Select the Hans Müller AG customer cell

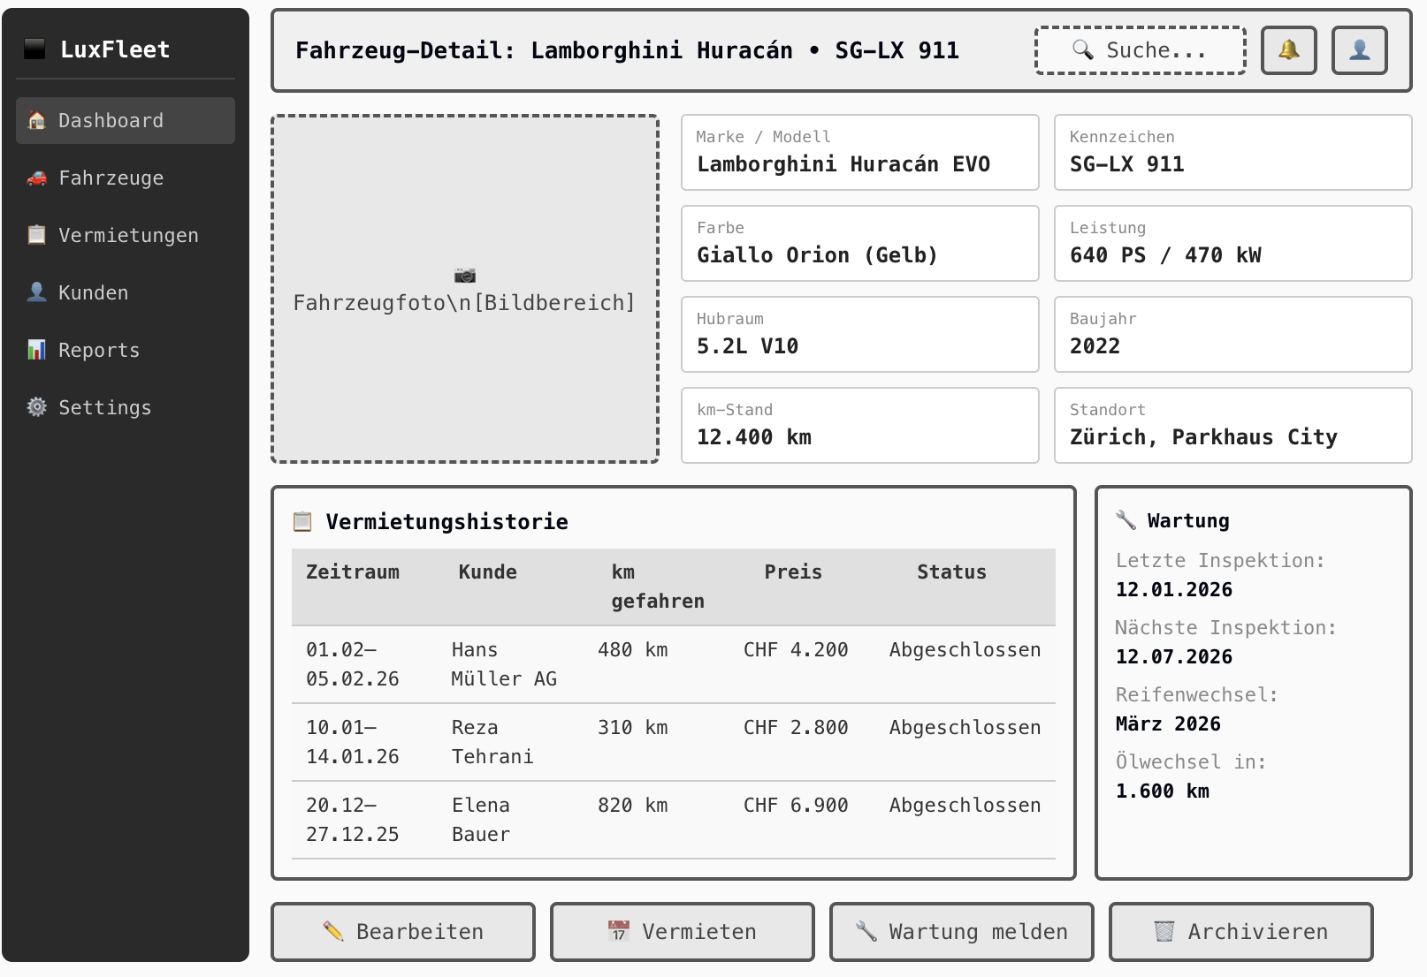pyautogui.click(x=504, y=664)
